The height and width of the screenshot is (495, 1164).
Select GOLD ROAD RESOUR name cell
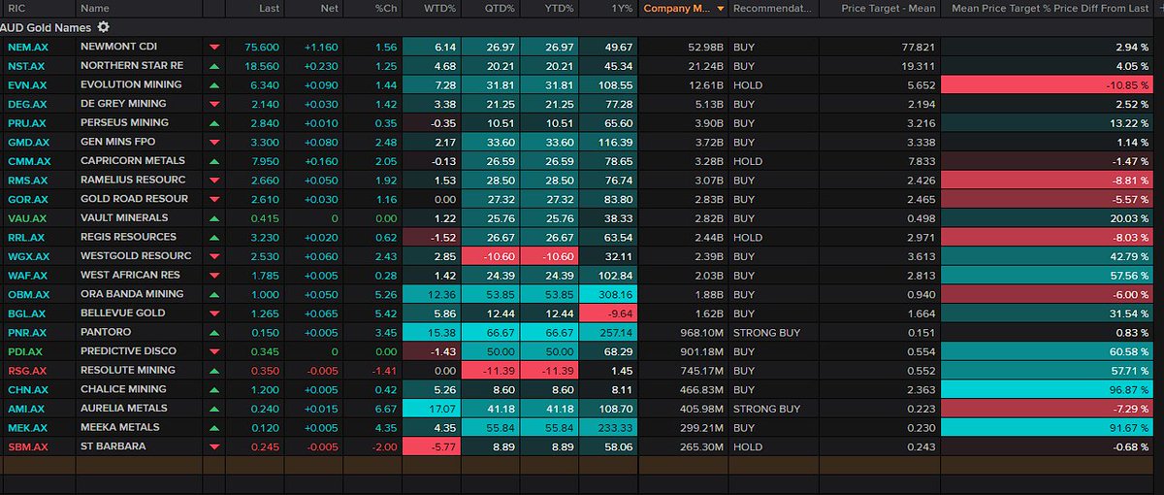pyautogui.click(x=139, y=199)
